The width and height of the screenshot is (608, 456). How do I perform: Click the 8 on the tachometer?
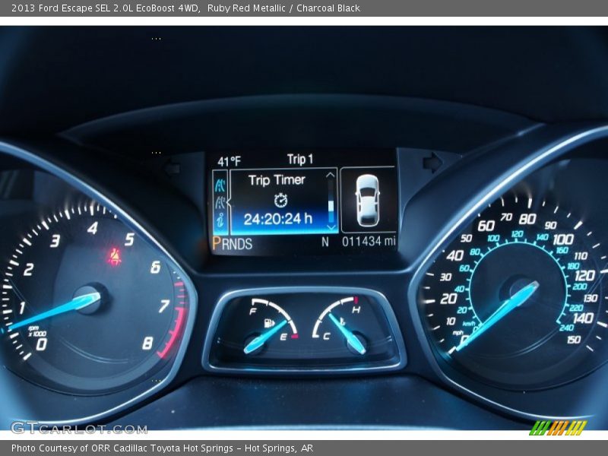[x=147, y=344]
